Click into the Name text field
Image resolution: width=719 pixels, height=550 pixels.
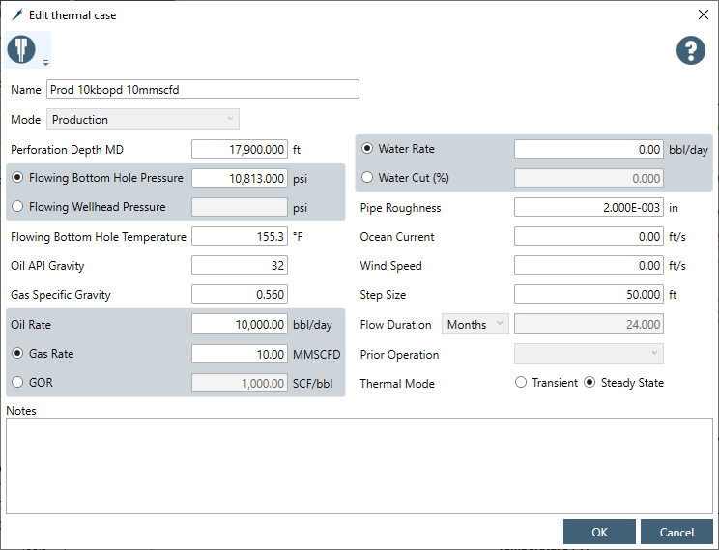tap(203, 89)
